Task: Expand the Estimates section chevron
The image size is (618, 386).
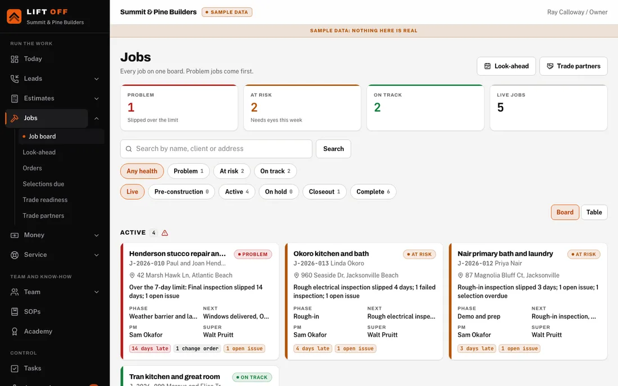Action: pos(97,98)
